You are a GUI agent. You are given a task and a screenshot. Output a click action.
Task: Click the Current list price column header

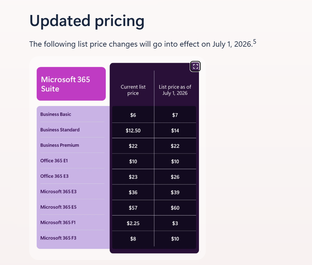tap(133, 90)
